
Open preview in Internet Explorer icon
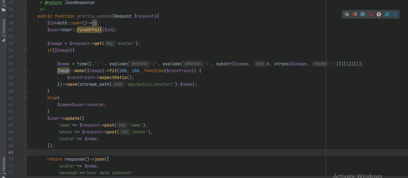[x=387, y=14]
